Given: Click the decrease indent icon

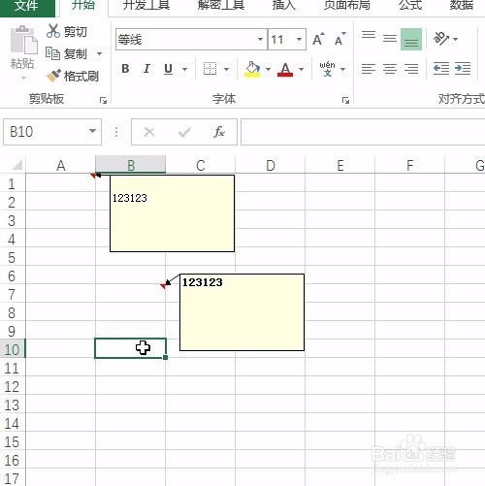Looking at the screenshot, I should (441, 69).
